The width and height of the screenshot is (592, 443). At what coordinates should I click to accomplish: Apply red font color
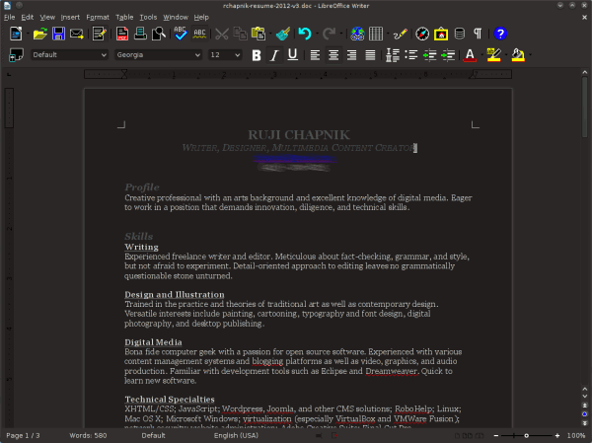[470, 55]
